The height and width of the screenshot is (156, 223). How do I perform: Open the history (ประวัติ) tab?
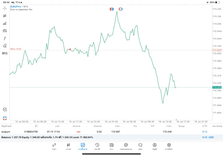97,147
